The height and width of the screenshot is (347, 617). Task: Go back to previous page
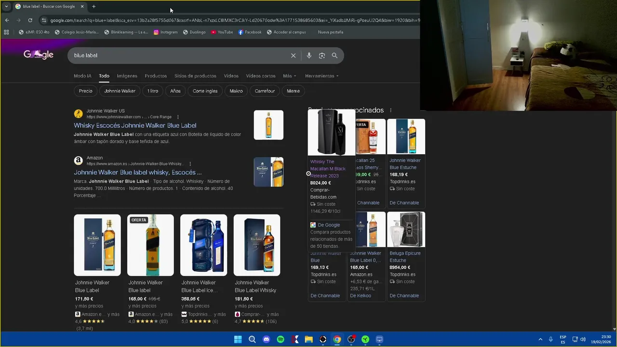(7, 20)
